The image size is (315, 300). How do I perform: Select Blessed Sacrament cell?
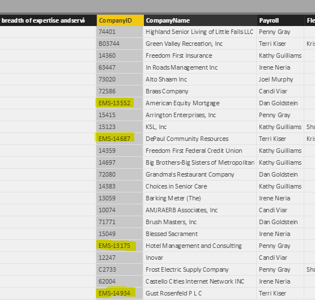click(x=199, y=234)
